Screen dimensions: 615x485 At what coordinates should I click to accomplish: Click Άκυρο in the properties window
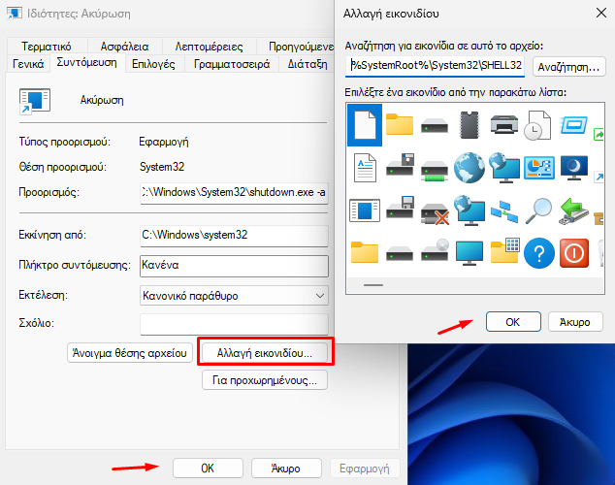pos(286,469)
